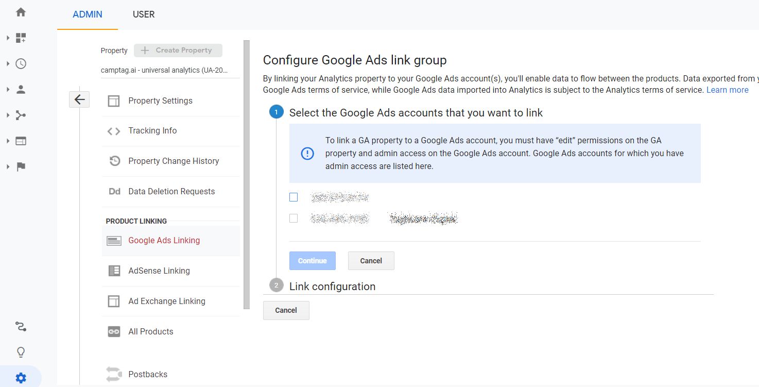Open the Admin settings gear icon

click(x=21, y=377)
